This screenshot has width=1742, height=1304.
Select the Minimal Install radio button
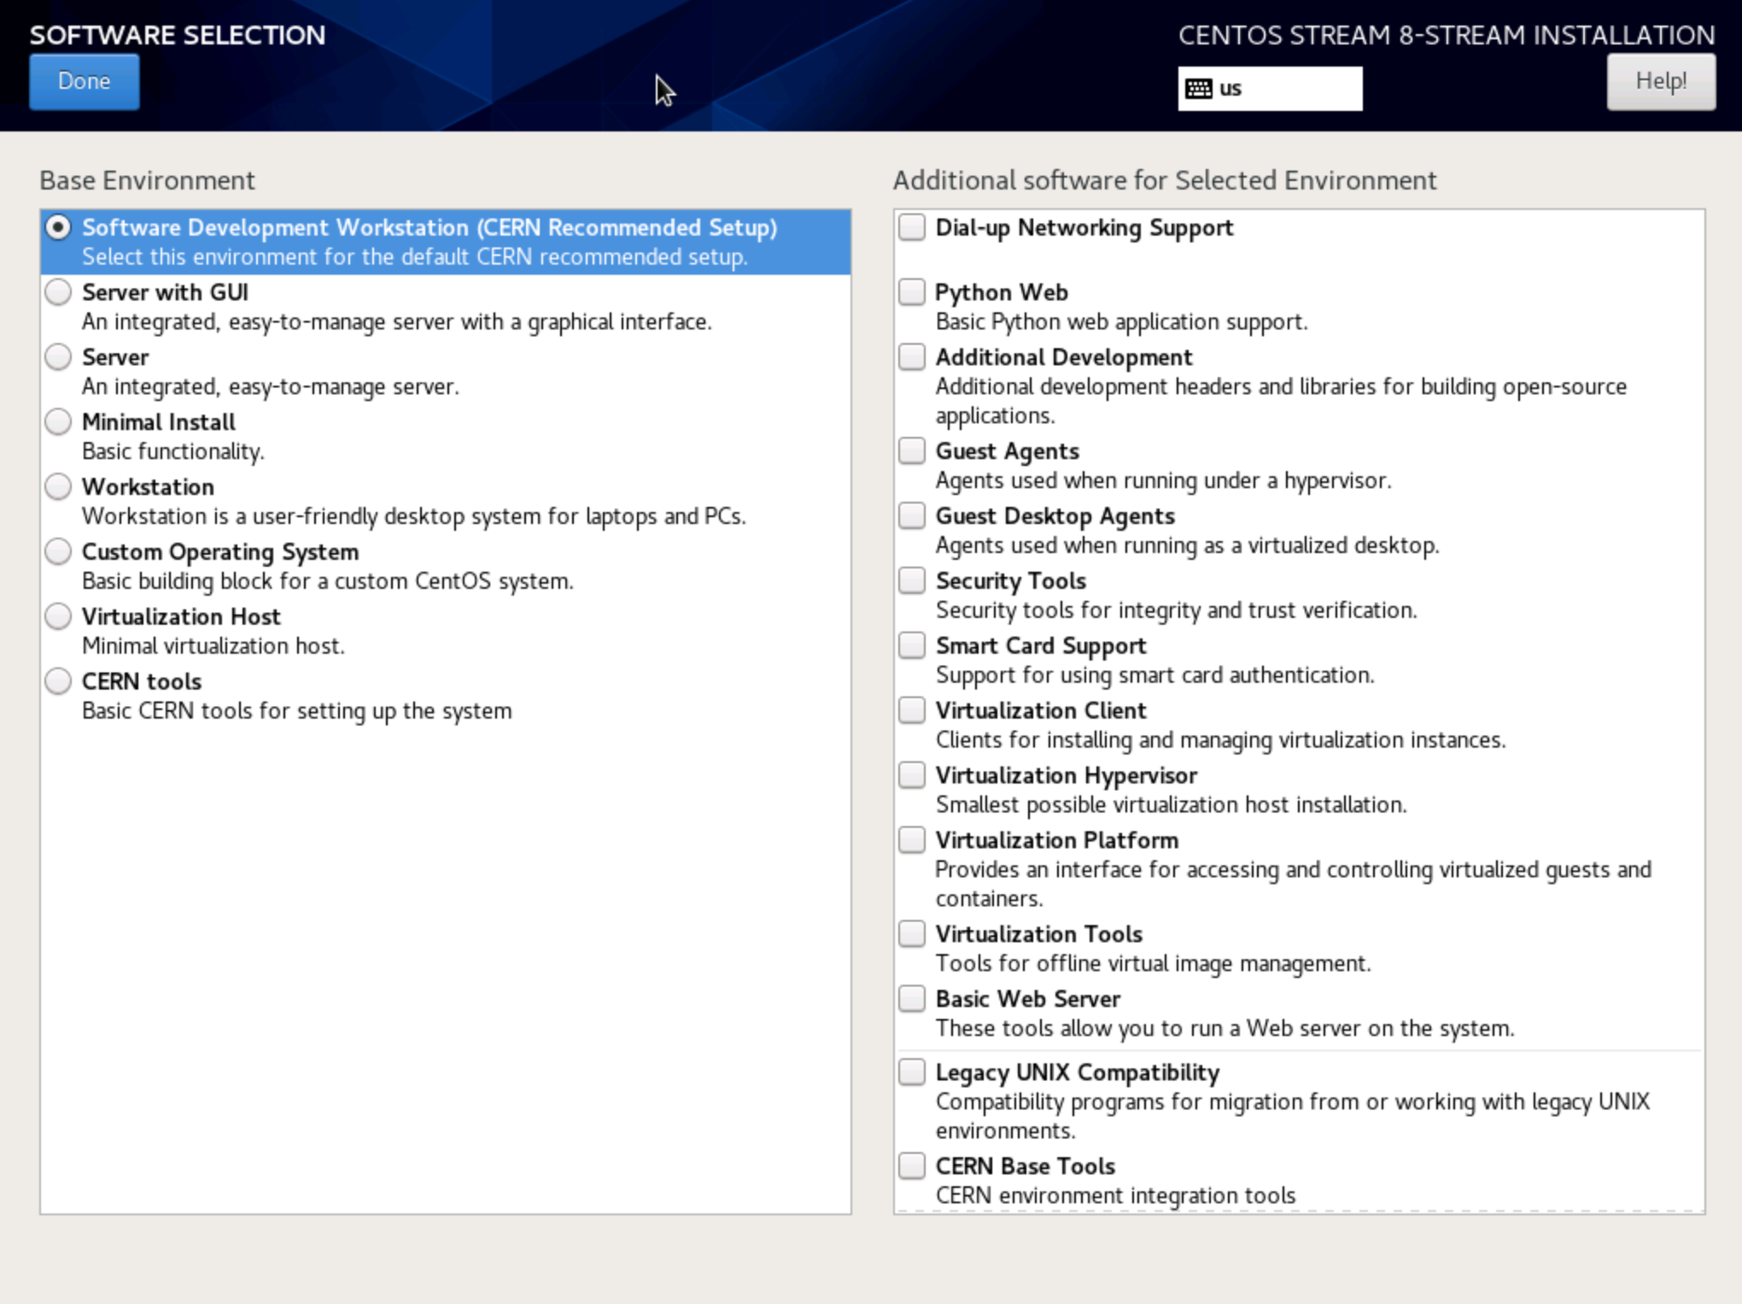(58, 422)
